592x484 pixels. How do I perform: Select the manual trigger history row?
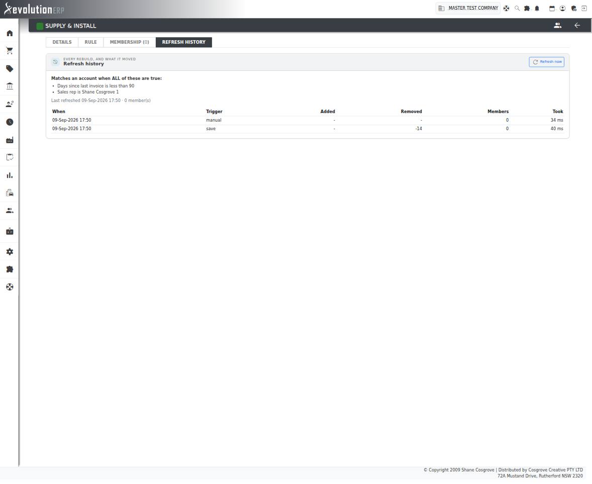(308, 120)
